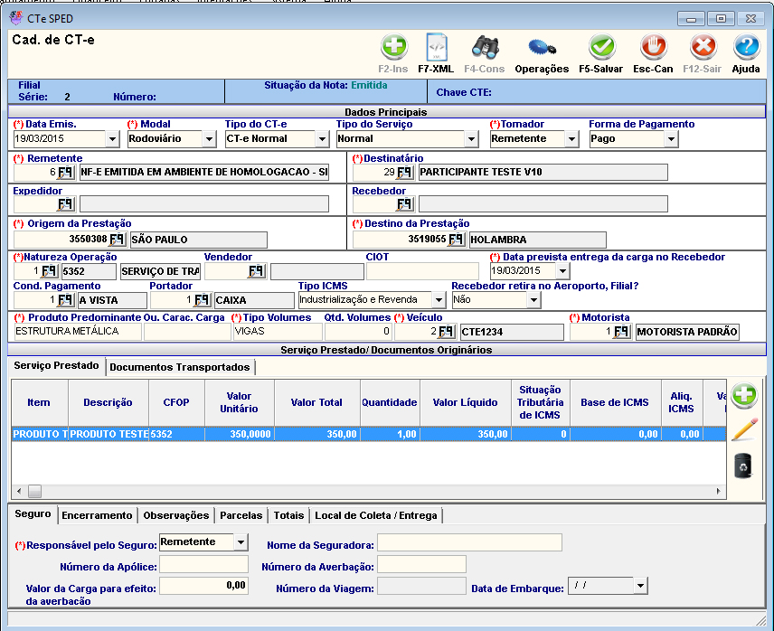Save with the F5-Salvar checkmark icon

pyautogui.click(x=601, y=47)
